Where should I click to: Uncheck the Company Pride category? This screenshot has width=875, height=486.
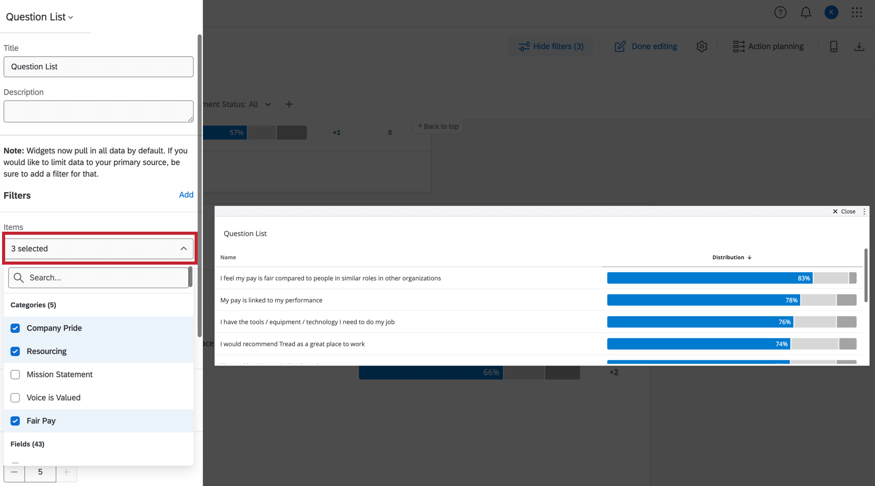[15, 328]
